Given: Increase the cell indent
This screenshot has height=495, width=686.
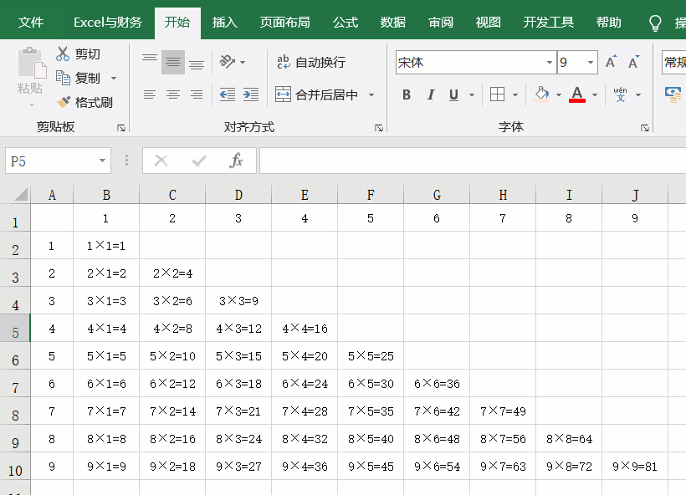Looking at the screenshot, I should point(251,94).
